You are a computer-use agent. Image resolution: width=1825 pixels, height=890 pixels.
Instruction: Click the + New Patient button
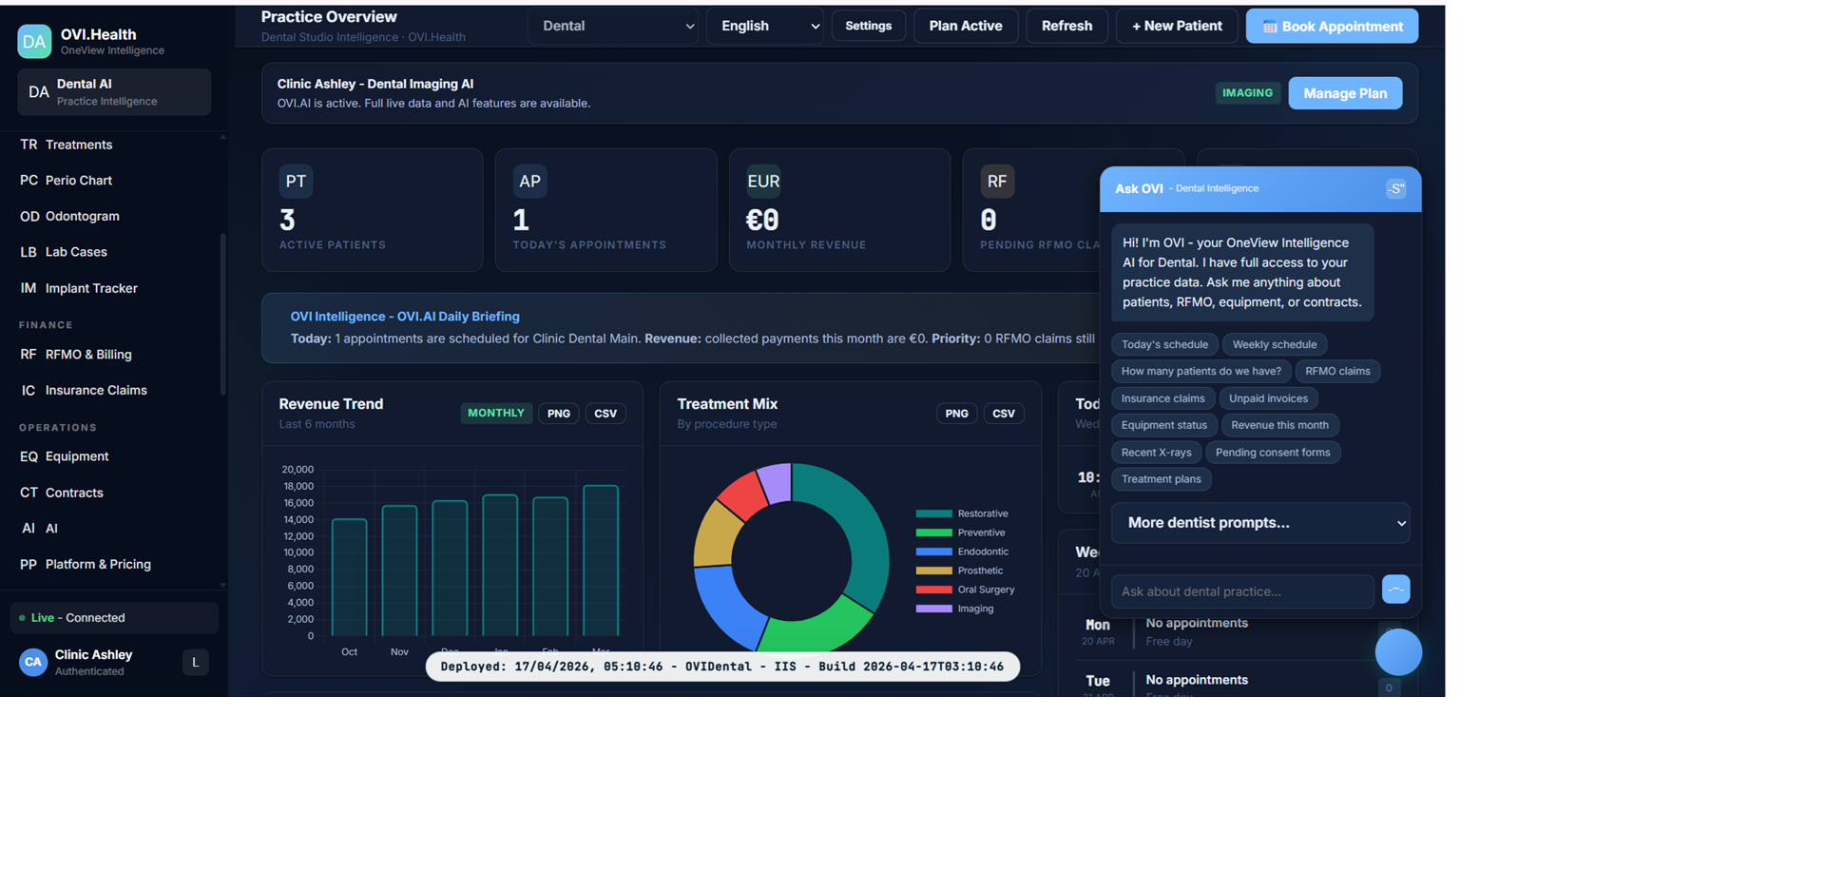coord(1177,26)
